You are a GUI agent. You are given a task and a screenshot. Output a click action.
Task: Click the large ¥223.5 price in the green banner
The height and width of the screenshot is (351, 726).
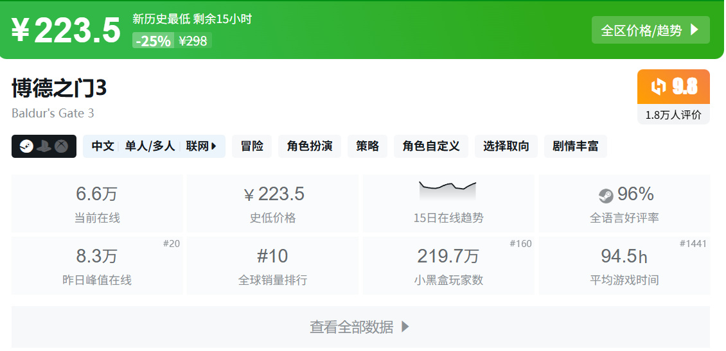coord(66,31)
